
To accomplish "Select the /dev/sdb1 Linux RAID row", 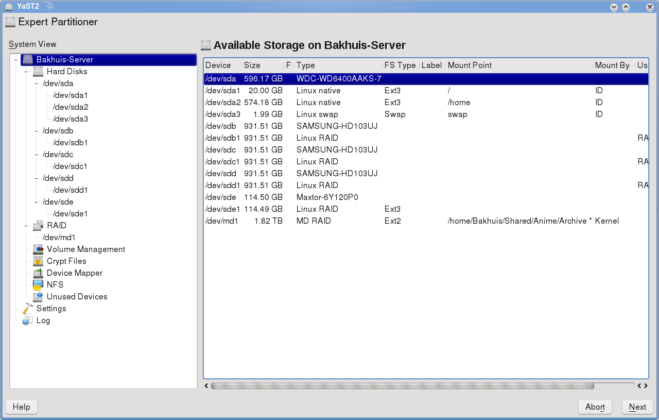I will coord(426,138).
